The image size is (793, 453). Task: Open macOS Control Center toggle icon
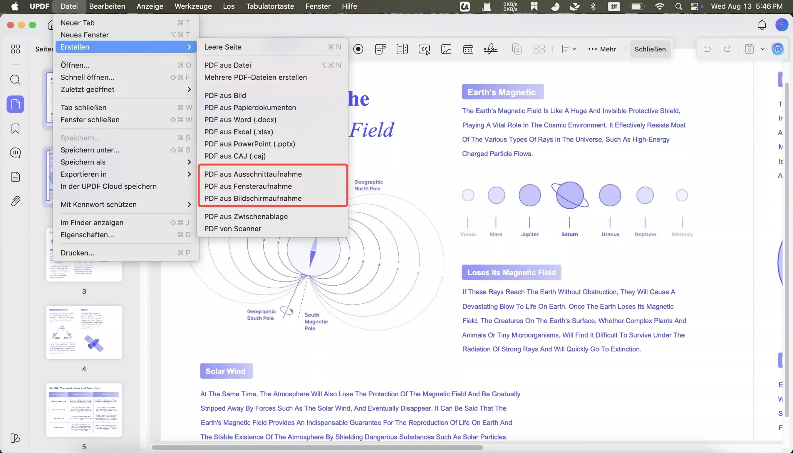coord(694,7)
